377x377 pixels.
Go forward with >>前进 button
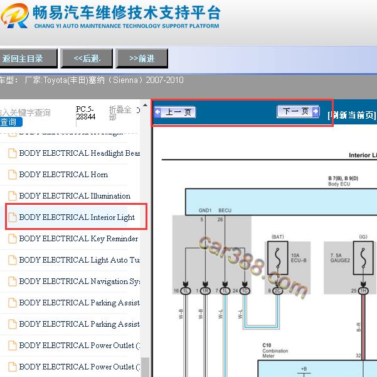click(x=142, y=58)
